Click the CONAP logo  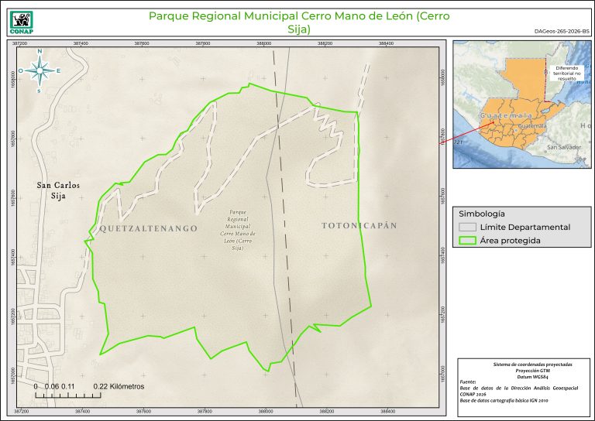pyautogui.click(x=21, y=20)
